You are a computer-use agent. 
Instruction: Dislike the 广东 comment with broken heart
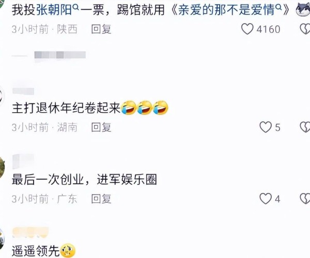click(x=305, y=198)
